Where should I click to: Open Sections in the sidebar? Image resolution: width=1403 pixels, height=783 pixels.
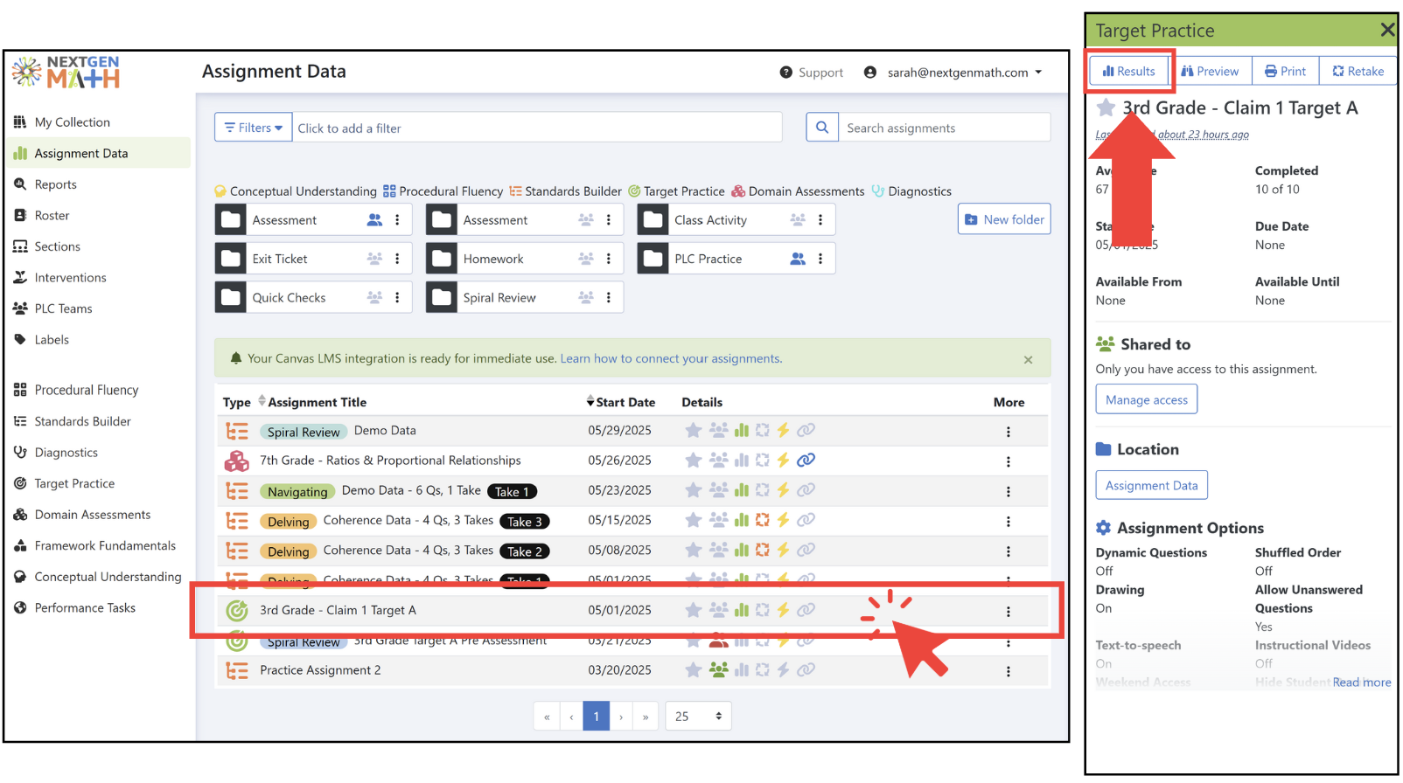57,246
